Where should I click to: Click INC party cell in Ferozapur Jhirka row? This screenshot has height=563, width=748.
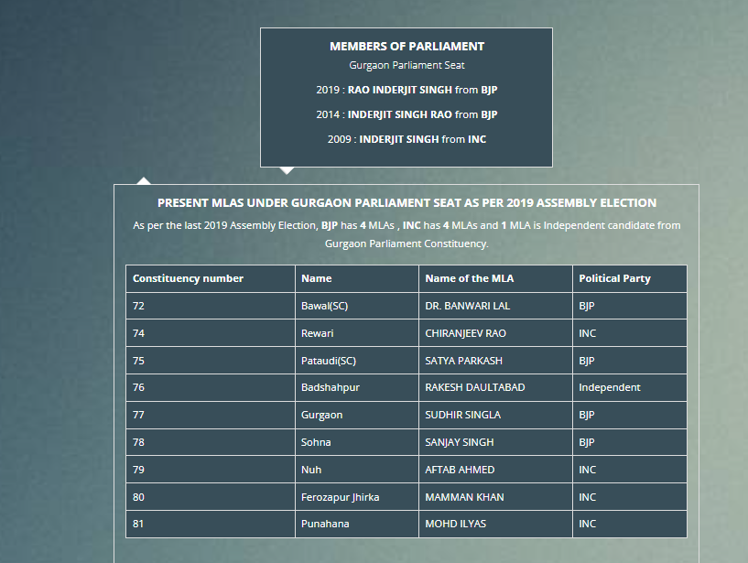(630, 497)
